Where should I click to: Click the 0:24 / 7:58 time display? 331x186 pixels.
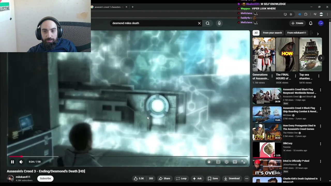(35, 162)
